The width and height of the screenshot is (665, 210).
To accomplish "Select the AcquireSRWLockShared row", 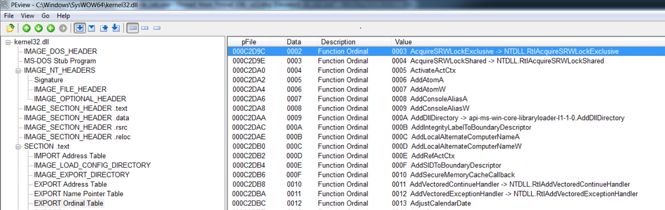I will tap(446, 61).
